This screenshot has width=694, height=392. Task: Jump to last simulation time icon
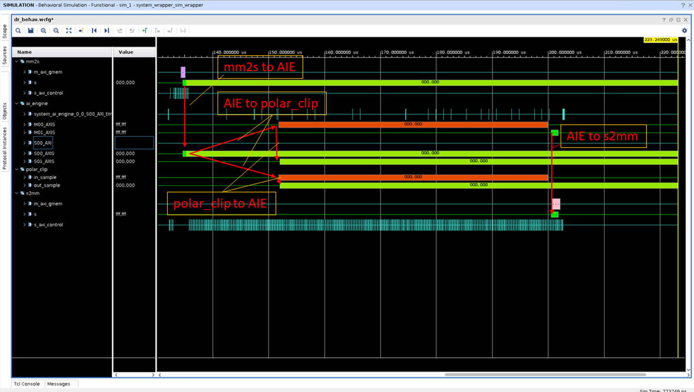coord(107,30)
